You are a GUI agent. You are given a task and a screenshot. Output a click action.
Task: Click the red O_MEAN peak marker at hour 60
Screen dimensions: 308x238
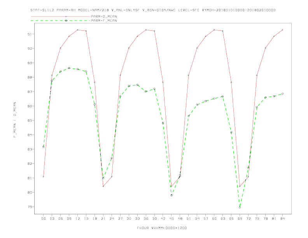(214, 30)
